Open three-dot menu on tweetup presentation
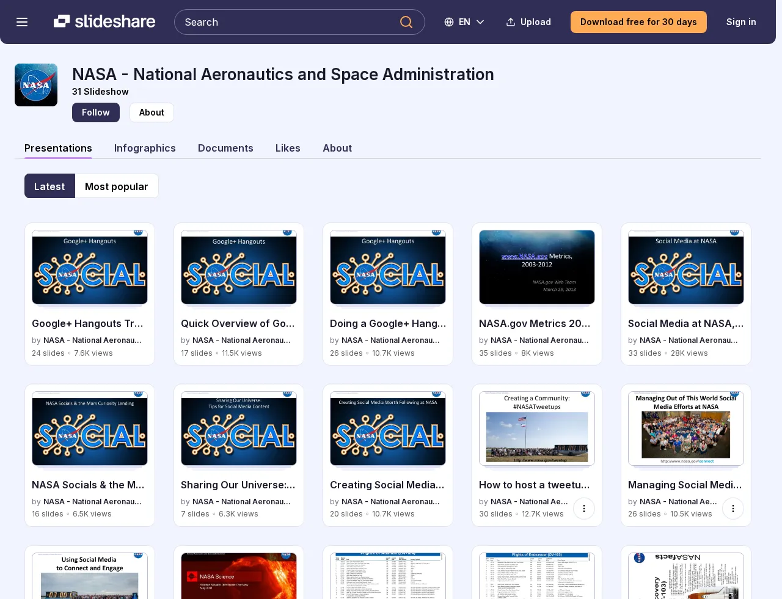782x599 pixels. coord(584,509)
